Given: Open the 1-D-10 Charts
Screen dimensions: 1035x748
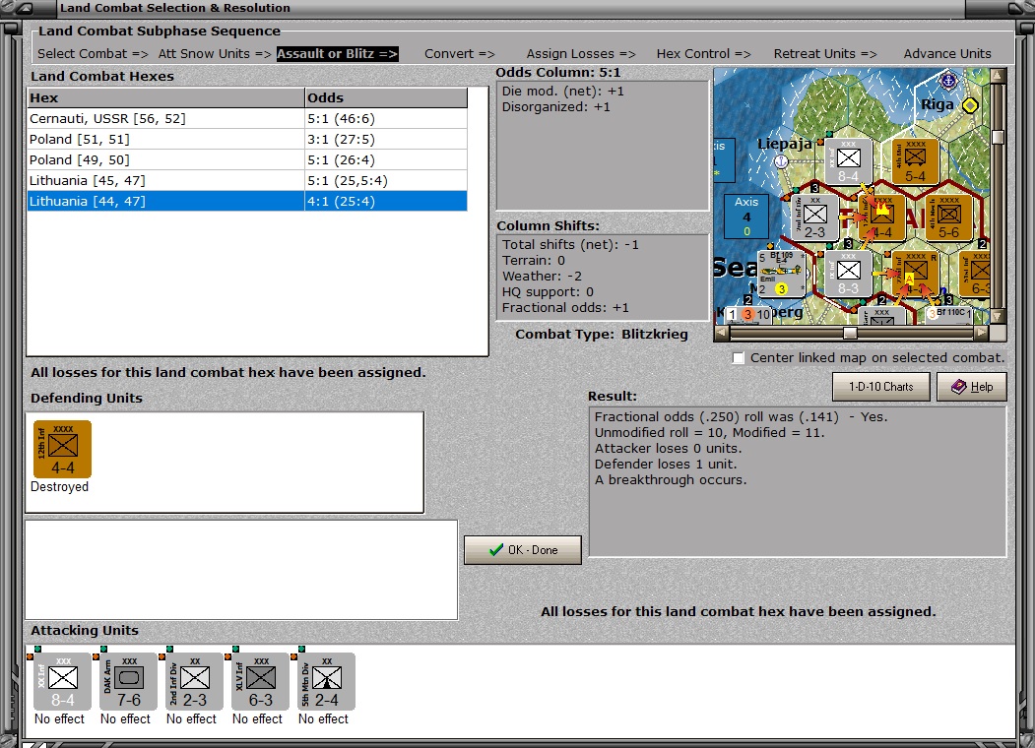Looking at the screenshot, I should coord(880,387).
